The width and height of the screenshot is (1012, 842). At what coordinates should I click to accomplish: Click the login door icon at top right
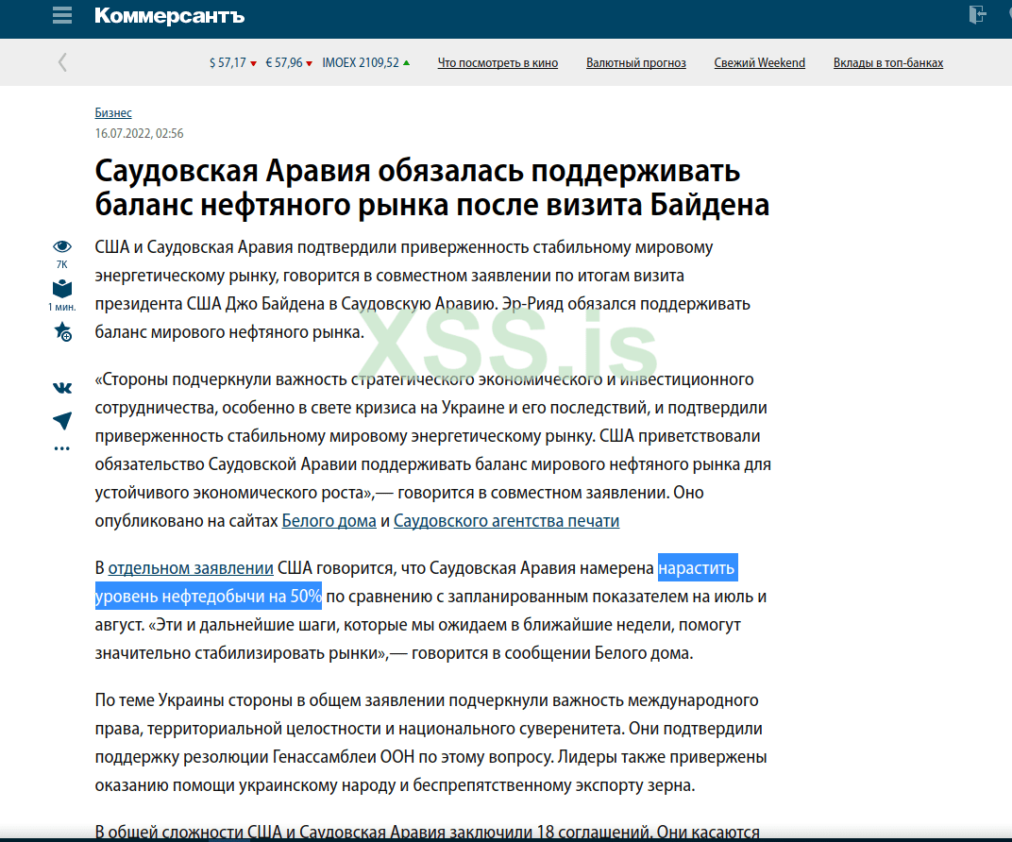coord(979,14)
